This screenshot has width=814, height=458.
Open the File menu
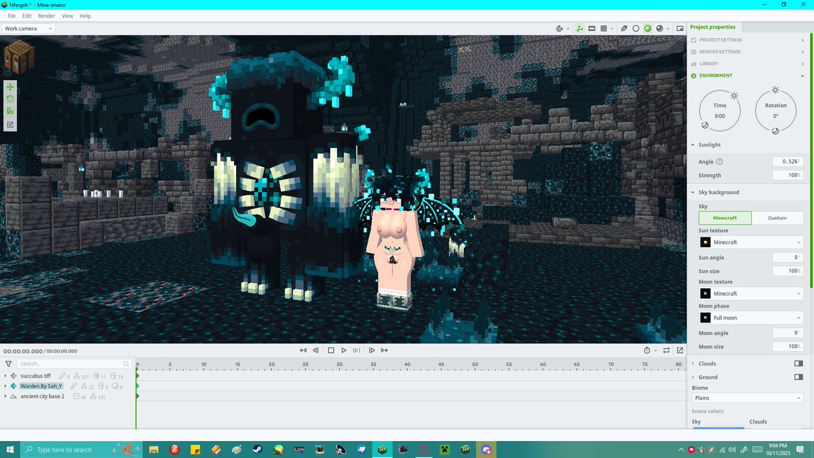coord(12,16)
